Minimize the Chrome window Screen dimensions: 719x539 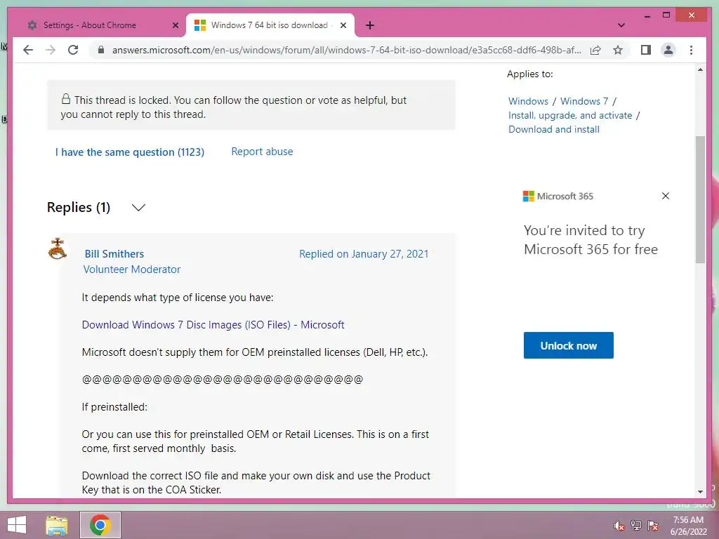coord(647,16)
